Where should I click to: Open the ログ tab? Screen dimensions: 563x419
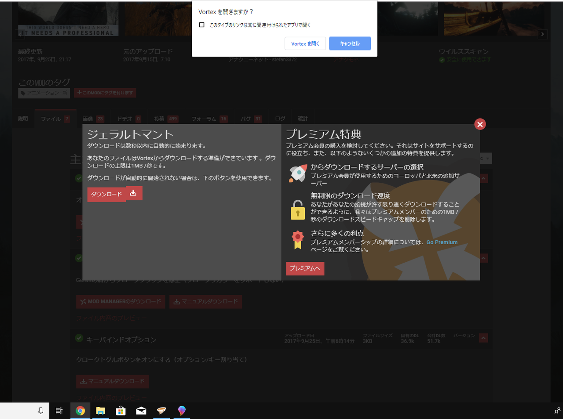click(280, 119)
